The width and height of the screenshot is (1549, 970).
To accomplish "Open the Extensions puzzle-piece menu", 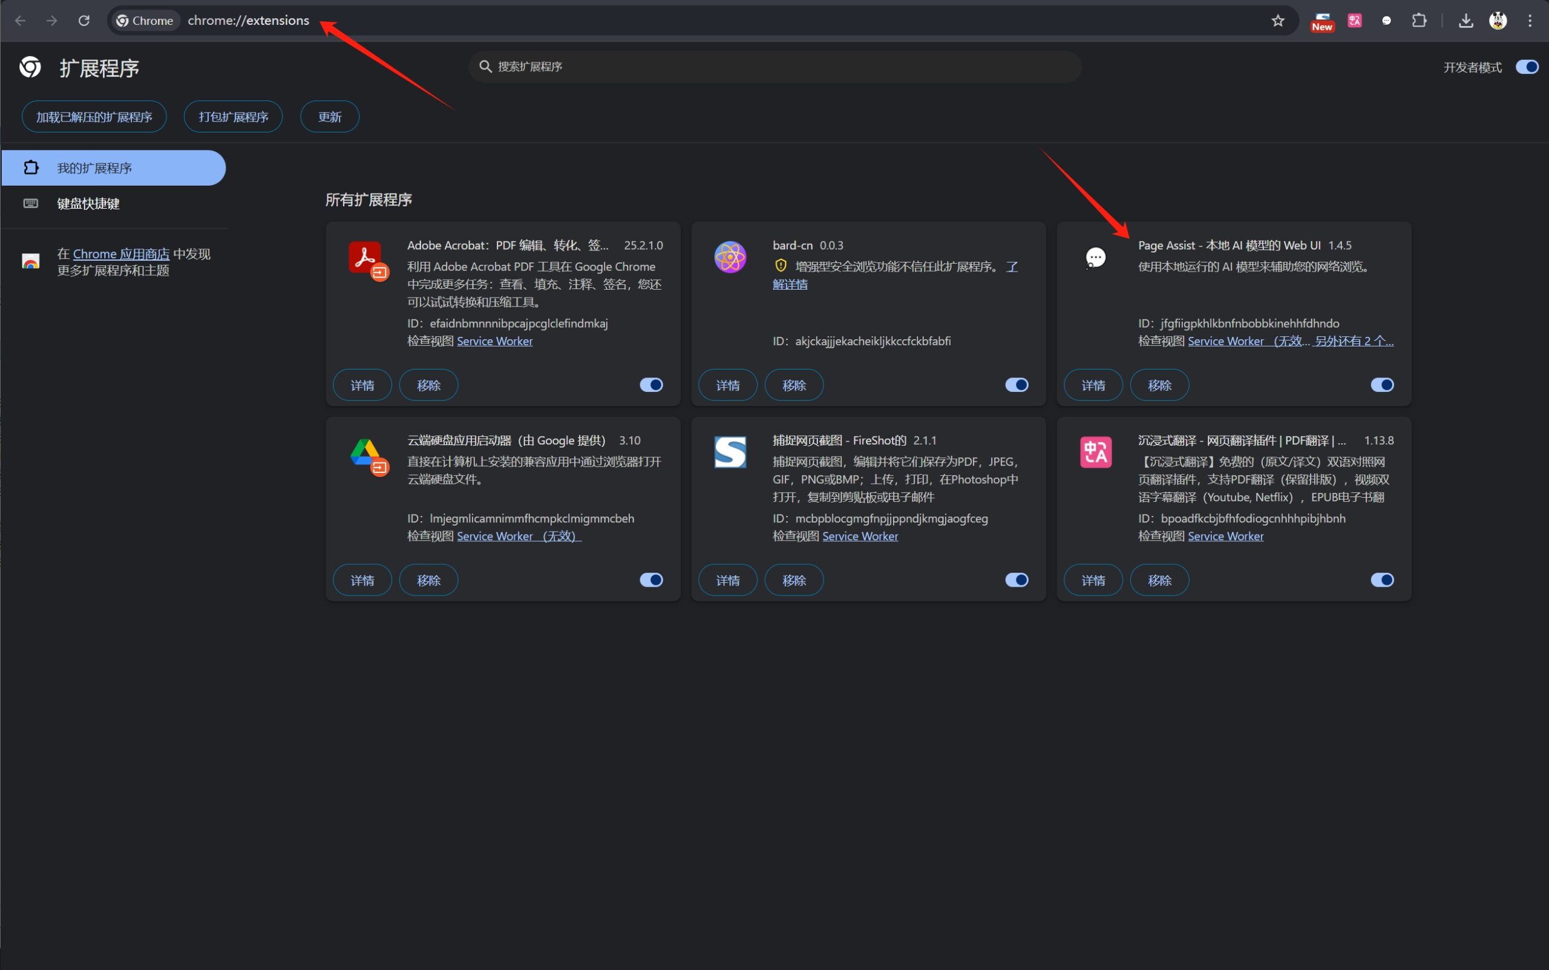I will pos(1419,21).
